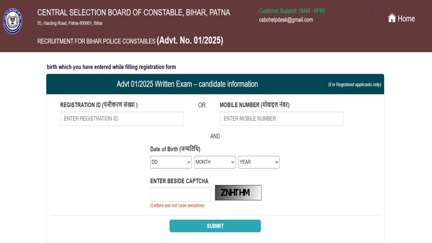Focus the Enter Mobile Number field
The height and width of the screenshot is (243, 432).
point(282,119)
